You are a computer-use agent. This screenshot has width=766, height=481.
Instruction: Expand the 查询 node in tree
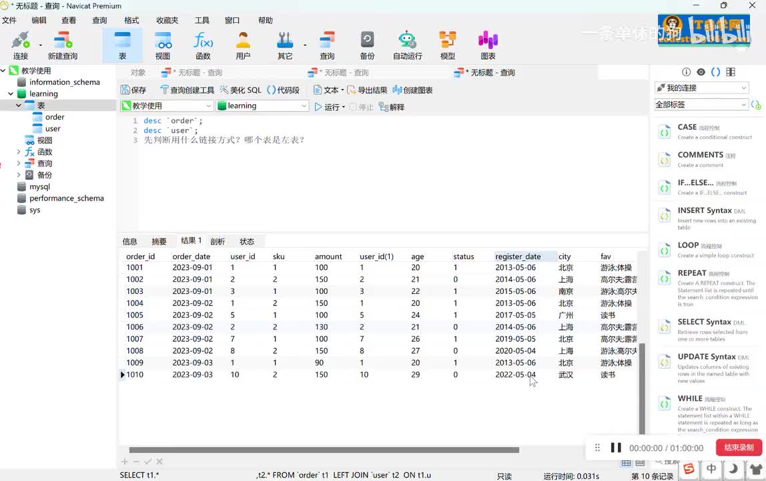click(x=19, y=164)
